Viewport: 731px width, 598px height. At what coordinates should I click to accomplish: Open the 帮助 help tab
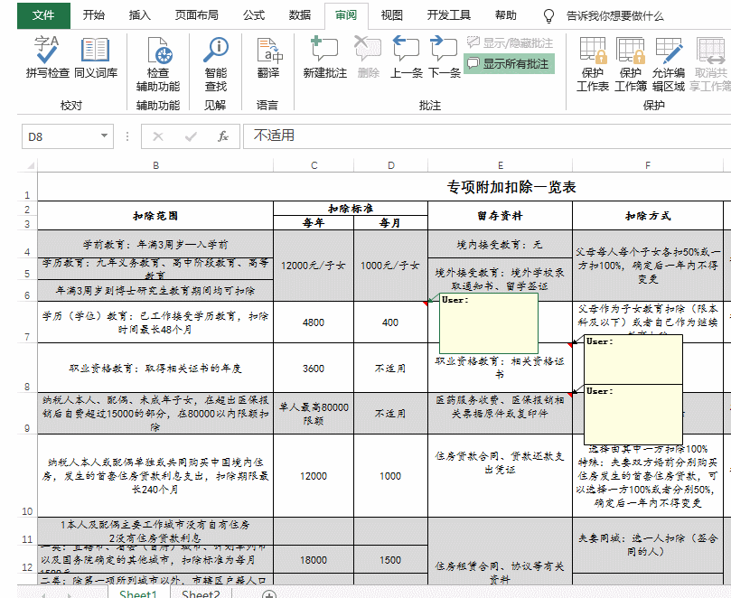(x=506, y=15)
